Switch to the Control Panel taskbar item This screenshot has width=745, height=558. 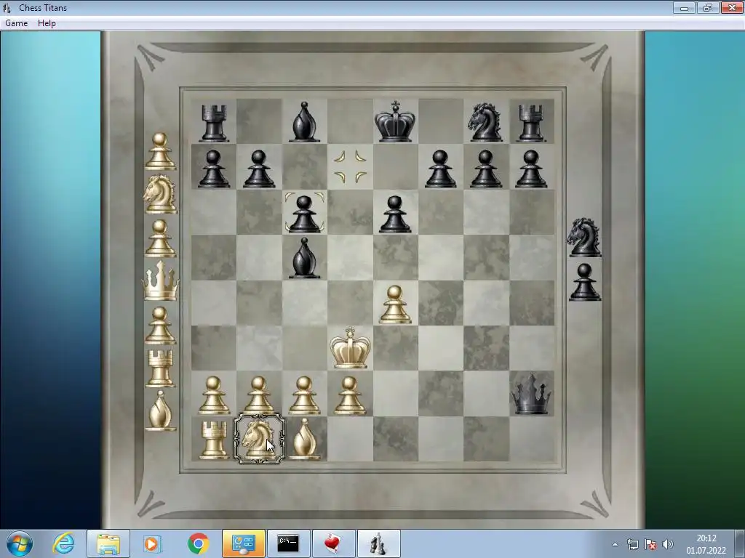pyautogui.click(x=244, y=543)
